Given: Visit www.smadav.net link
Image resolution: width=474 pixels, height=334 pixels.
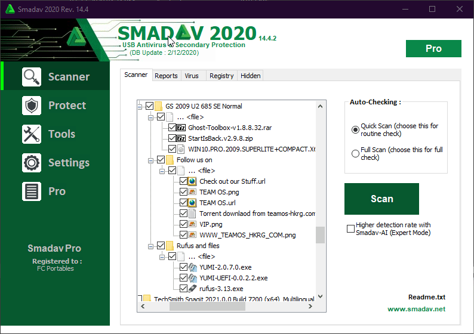Looking at the screenshot, I should click(x=416, y=309).
